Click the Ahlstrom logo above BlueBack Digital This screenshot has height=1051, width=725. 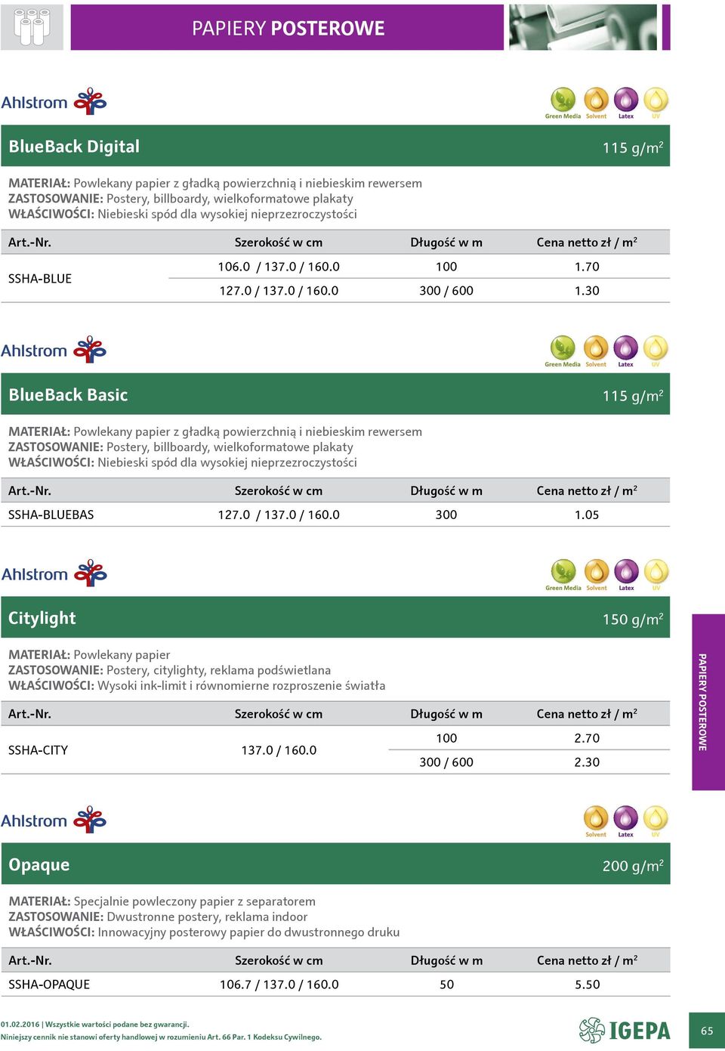(x=54, y=102)
